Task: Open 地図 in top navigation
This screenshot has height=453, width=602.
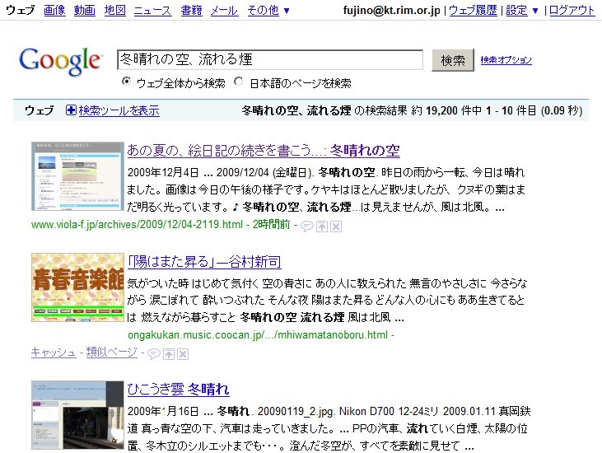Action: pos(115,11)
